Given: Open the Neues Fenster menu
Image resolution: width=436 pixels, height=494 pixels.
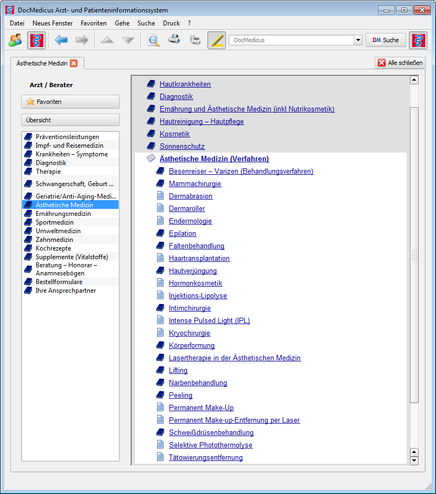Looking at the screenshot, I should 53,23.
